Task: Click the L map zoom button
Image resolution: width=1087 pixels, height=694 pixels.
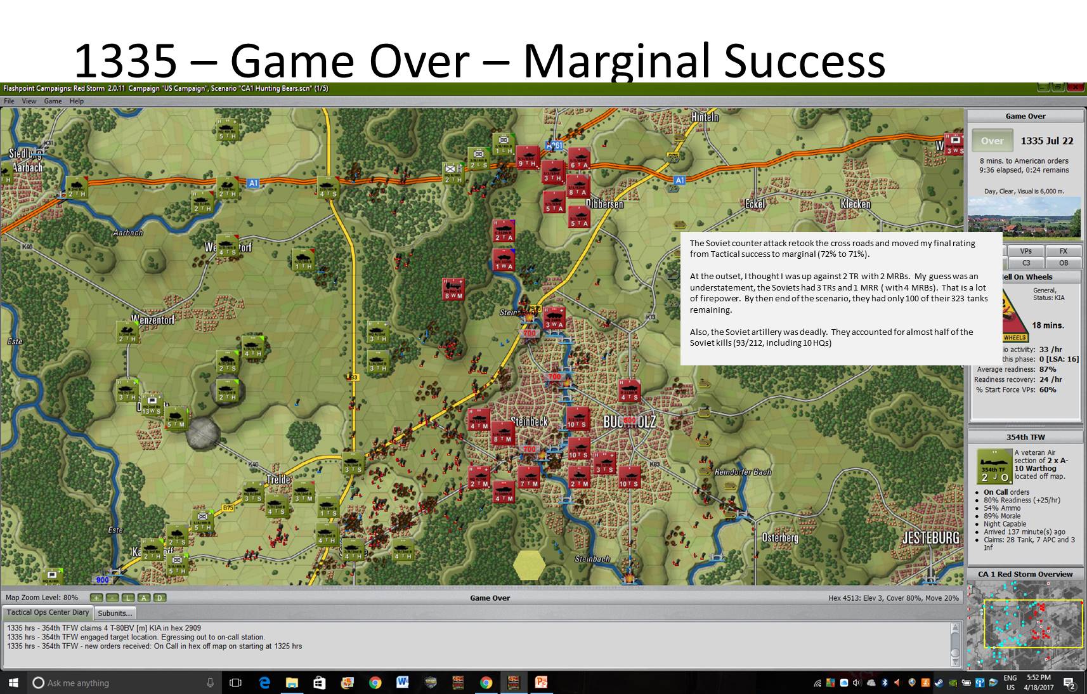Action: click(128, 598)
